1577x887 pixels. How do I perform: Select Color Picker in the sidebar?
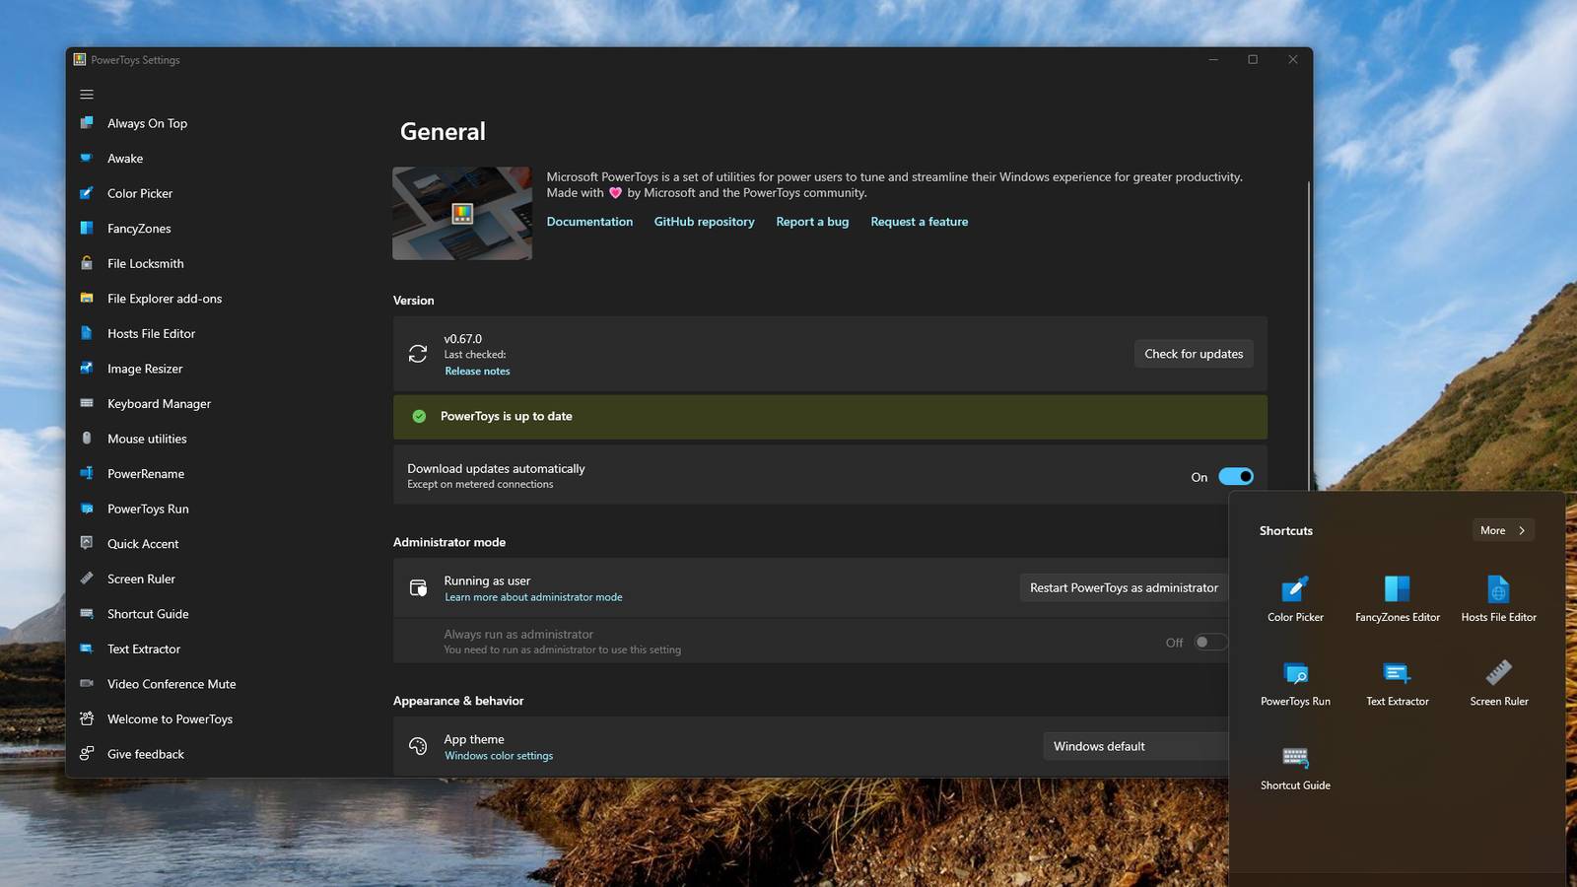click(140, 193)
